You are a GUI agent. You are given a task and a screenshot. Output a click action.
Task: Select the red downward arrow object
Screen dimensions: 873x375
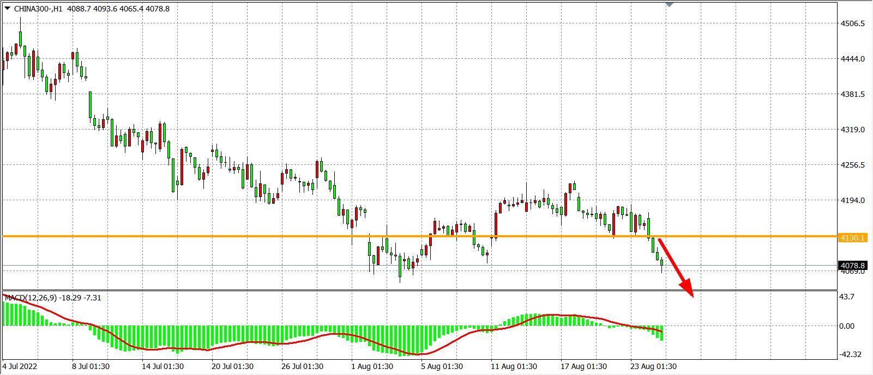(676, 267)
